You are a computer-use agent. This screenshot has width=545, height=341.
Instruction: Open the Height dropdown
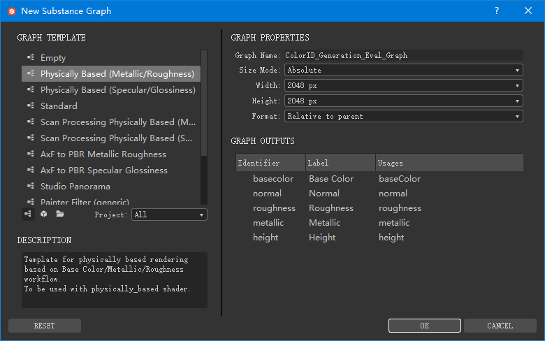403,101
